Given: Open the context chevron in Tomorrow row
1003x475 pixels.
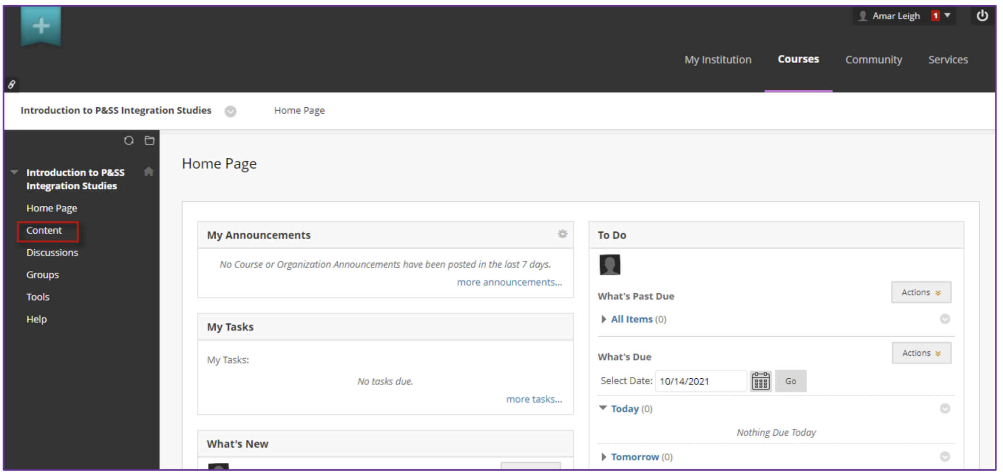Looking at the screenshot, I should tap(944, 457).
